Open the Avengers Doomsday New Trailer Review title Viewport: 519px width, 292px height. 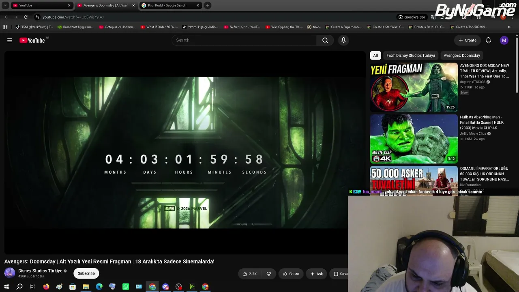point(485,71)
